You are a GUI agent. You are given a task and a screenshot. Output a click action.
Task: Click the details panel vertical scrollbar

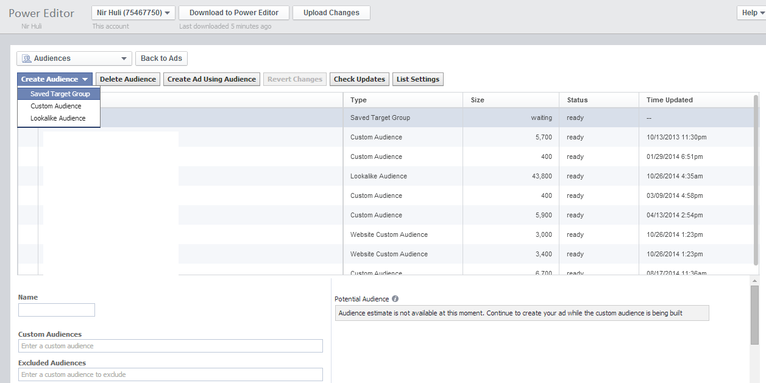coord(754,315)
